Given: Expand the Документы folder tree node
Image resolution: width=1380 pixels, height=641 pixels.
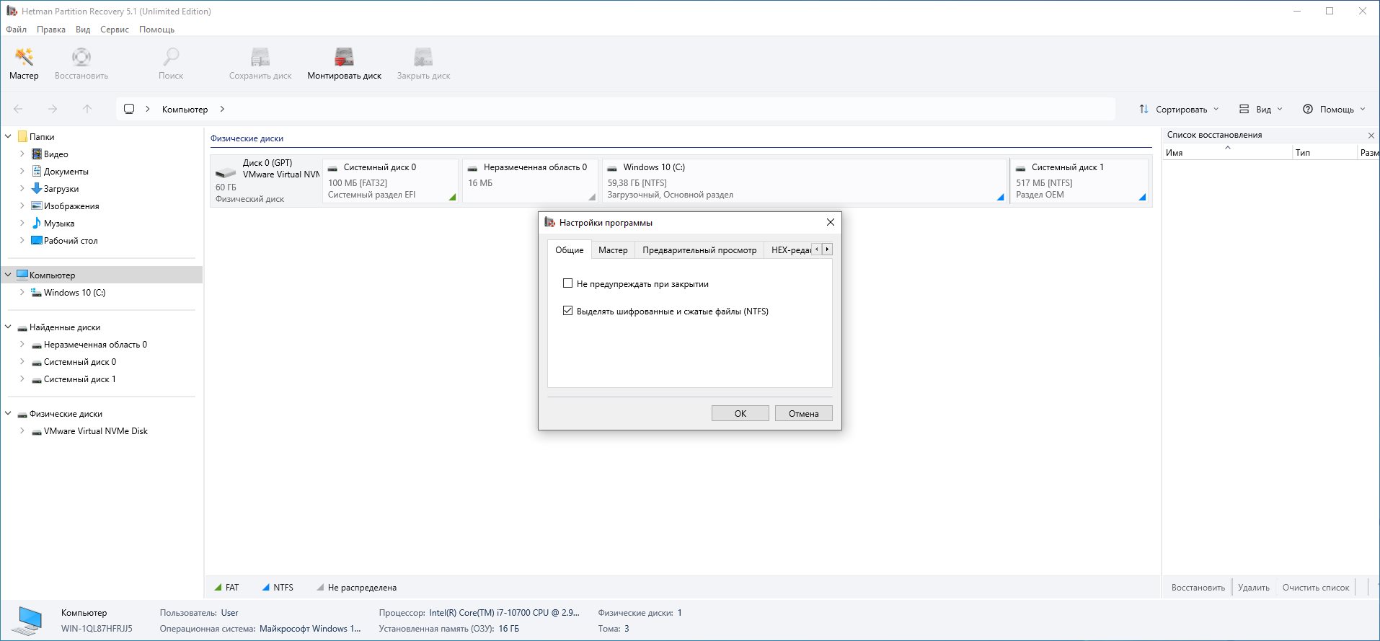Looking at the screenshot, I should coord(22,172).
